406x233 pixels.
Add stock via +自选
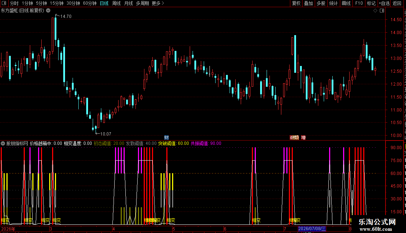(384, 3)
